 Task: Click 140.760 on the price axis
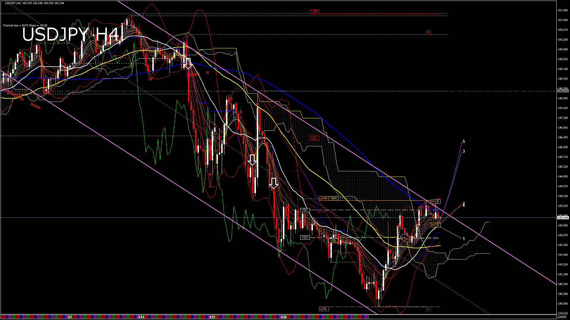563,284
